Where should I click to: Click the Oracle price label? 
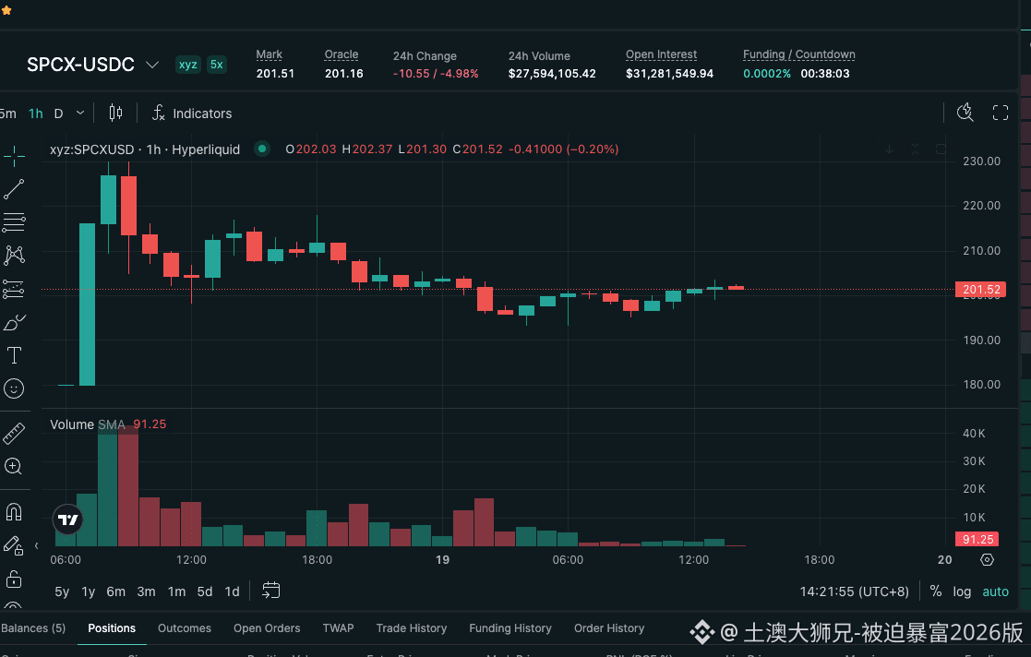tap(342, 54)
